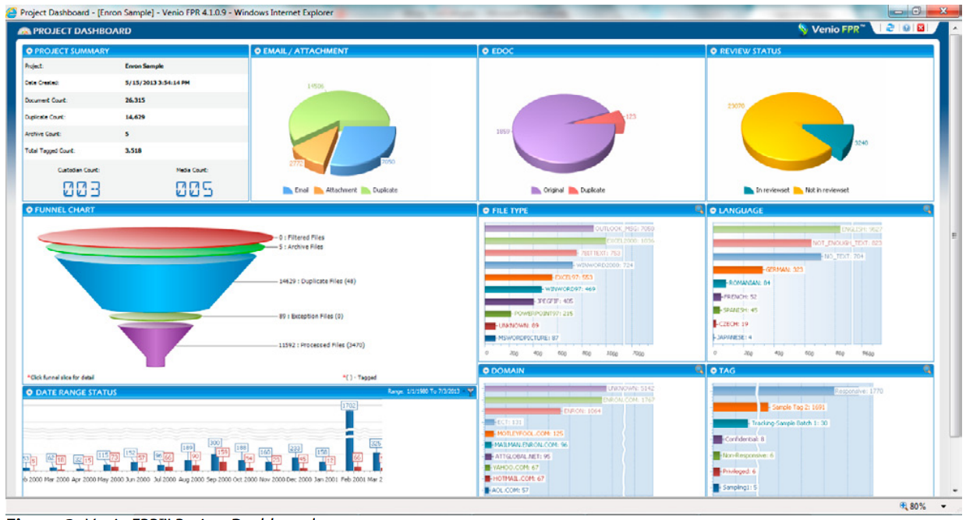Click the Sep 2000 bar labeled 300

pyautogui.click(x=215, y=462)
